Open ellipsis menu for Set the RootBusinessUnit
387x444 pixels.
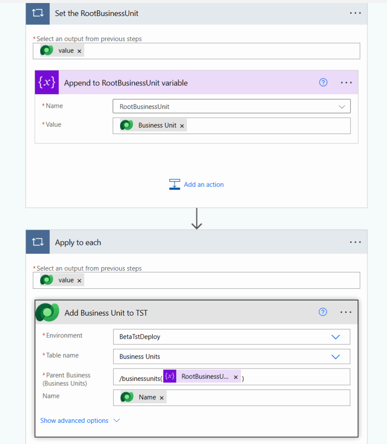(x=355, y=13)
